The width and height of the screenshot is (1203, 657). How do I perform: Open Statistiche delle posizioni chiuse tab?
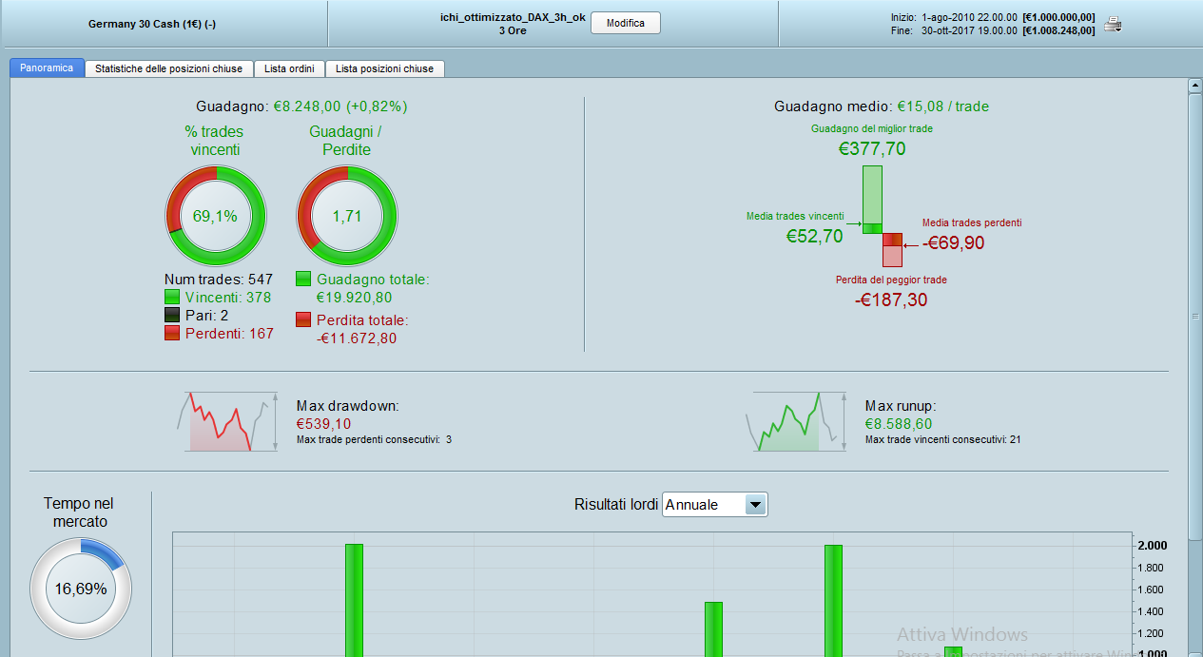pyautogui.click(x=168, y=68)
